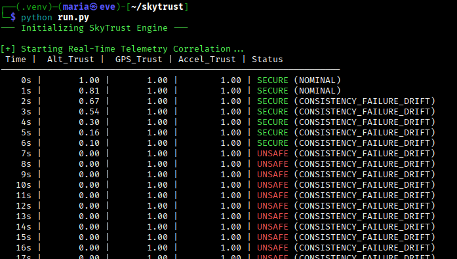Click the '~/skytrust' directory in the prompt
The height and width of the screenshot is (259, 457).
point(157,7)
